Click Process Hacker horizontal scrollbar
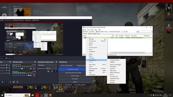173x97 pixels. (128, 53)
